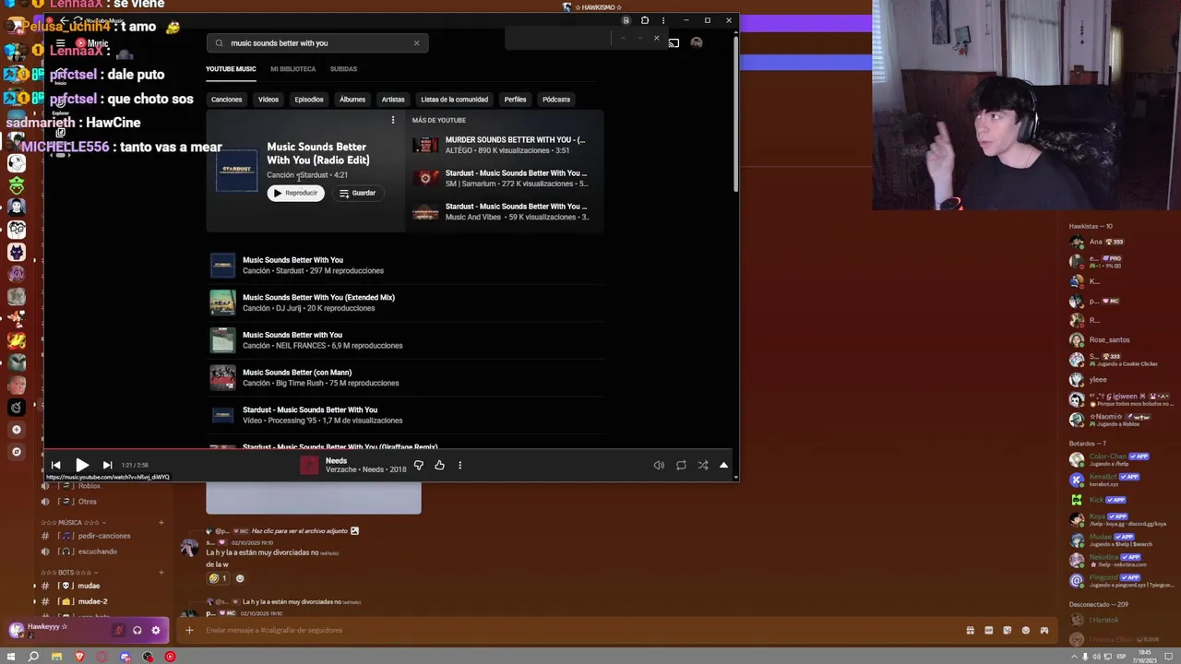Screen dimensions: 1181x664
Task: Toggle Discord headphones deafen
Action: pos(137,631)
